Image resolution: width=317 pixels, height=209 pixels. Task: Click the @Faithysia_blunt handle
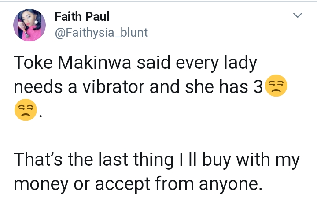(101, 32)
